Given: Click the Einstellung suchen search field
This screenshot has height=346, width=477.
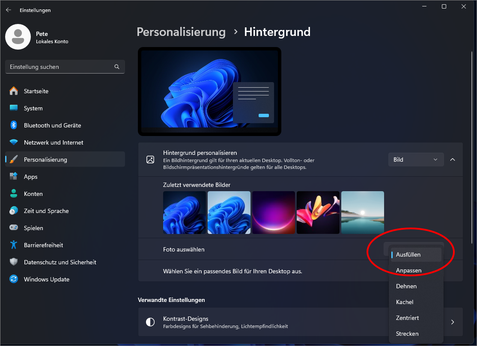Looking at the screenshot, I should [x=65, y=67].
